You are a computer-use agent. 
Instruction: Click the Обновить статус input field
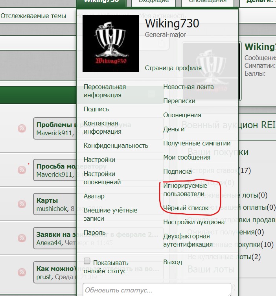157,290
